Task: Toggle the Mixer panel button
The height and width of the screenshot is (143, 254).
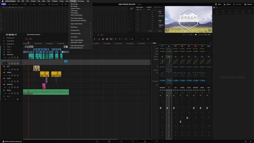Action: pos(218,4)
